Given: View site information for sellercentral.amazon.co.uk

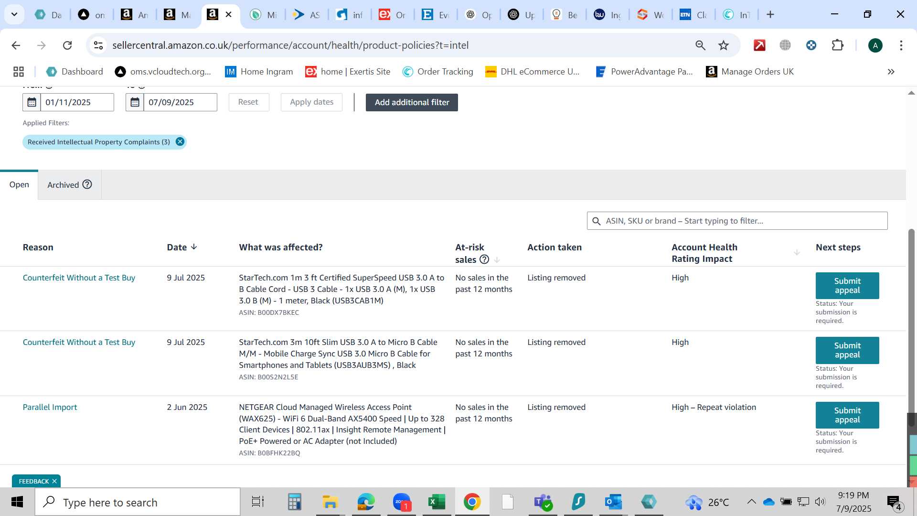Looking at the screenshot, I should (98, 45).
